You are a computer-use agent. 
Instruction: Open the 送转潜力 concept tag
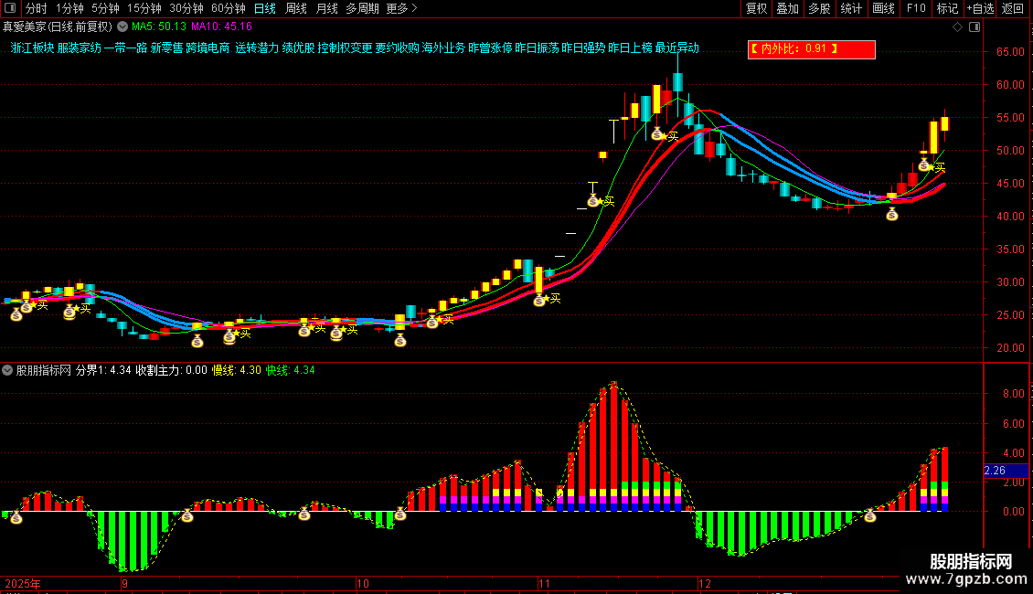(257, 48)
